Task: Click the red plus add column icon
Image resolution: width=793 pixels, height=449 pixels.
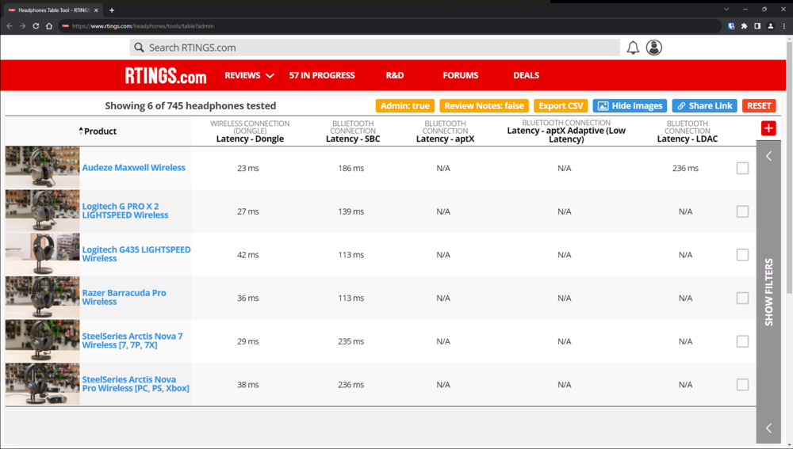Action: coord(768,128)
